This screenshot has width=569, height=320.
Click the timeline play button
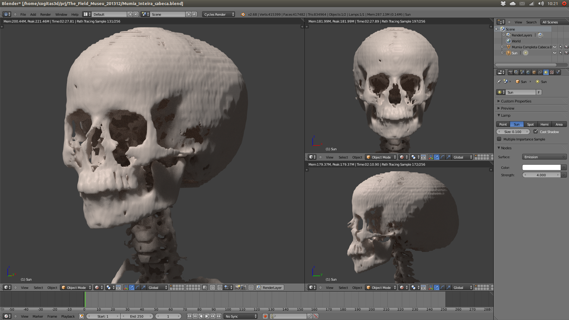207,316
